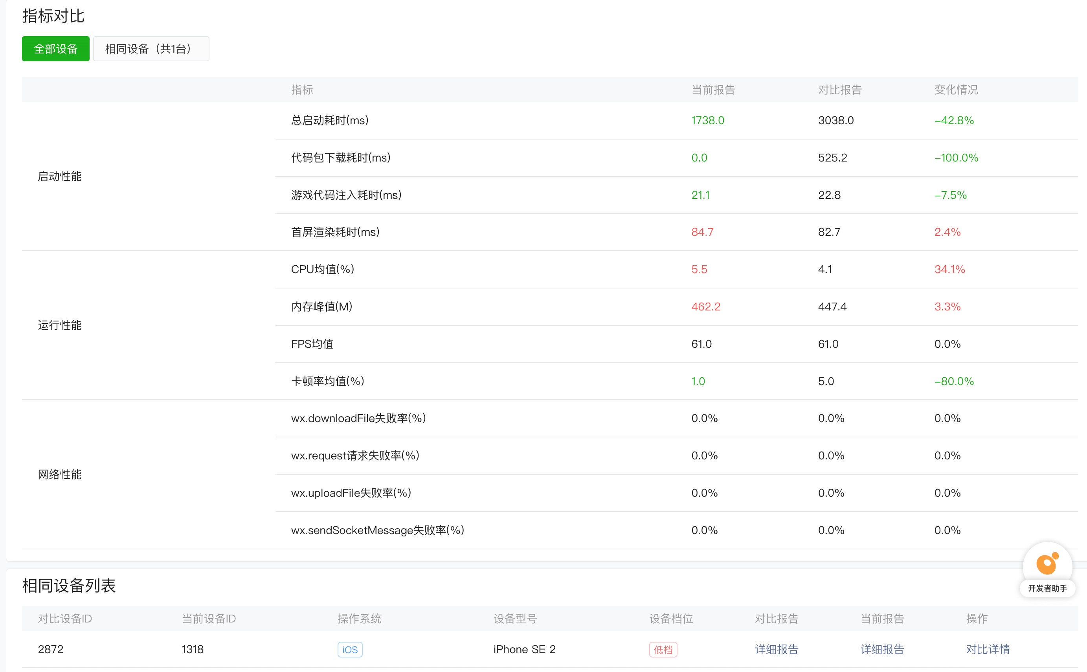This screenshot has width=1087, height=672.
Task: Click the 卡顿率均值(%) metric label
Action: tap(327, 381)
